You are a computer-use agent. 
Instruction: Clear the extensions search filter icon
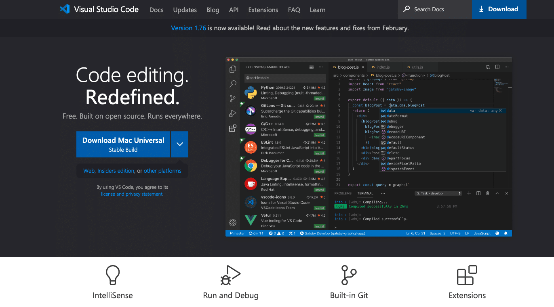312,67
